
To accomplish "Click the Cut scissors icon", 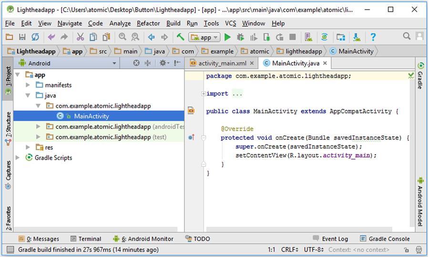I will 80,37.
